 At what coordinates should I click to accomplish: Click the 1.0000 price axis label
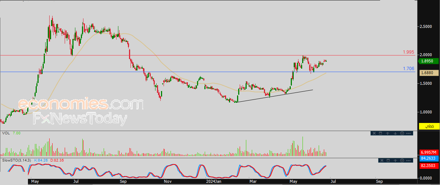point(426,112)
